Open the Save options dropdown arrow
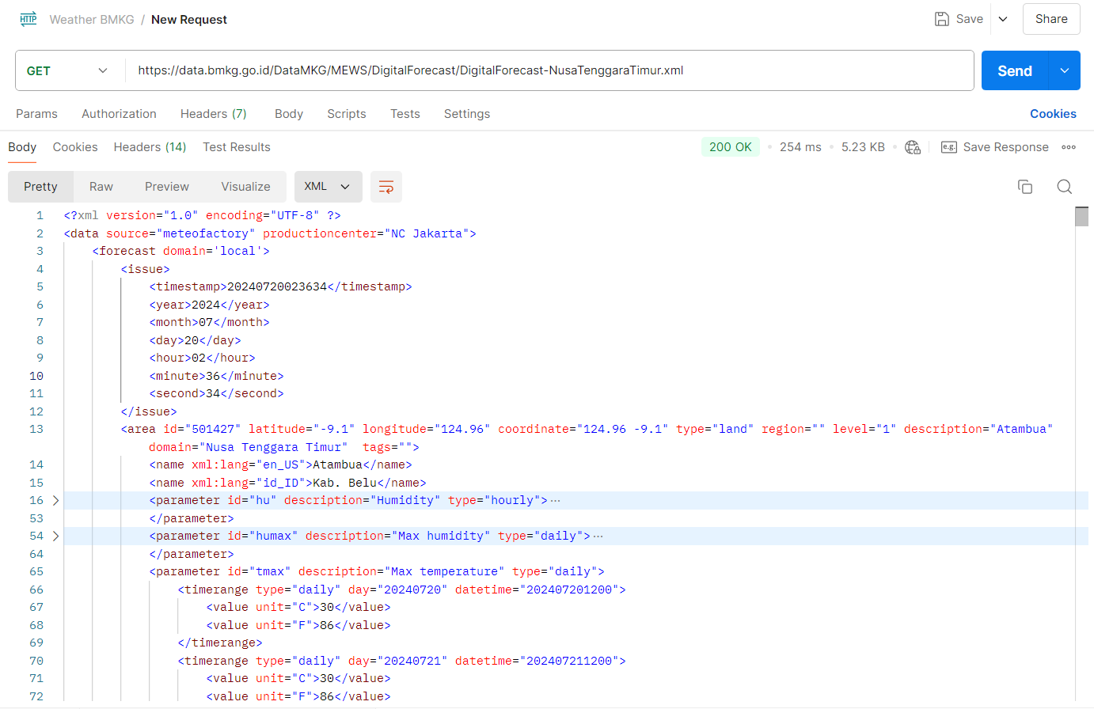 pos(1003,19)
